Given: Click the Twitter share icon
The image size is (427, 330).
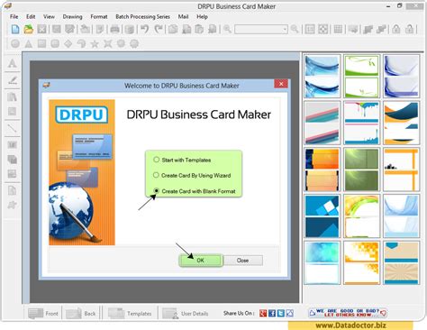Looking at the screenshot, I should pyautogui.click(x=281, y=313).
